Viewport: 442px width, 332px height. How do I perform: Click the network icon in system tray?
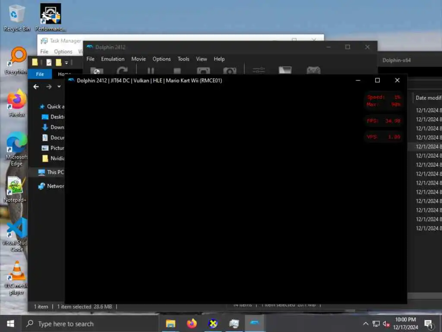(376, 324)
